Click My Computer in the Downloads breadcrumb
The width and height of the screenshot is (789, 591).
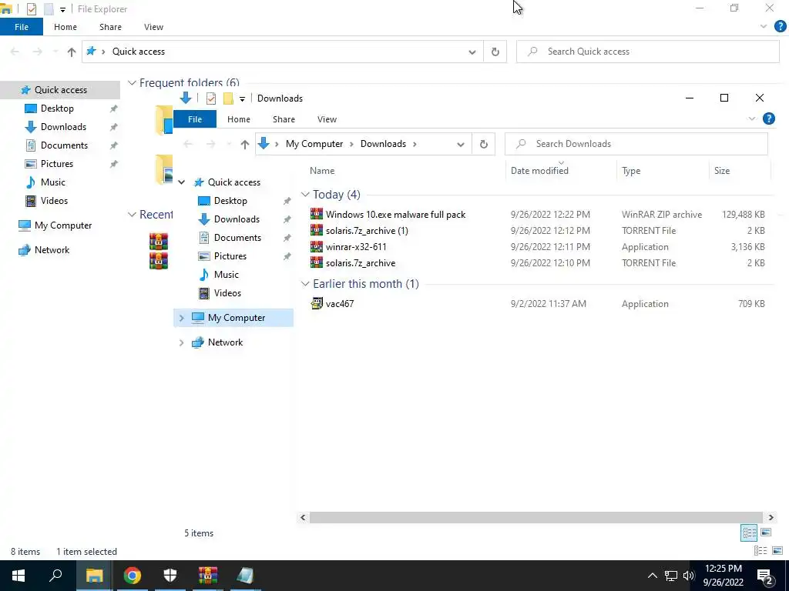tap(314, 144)
